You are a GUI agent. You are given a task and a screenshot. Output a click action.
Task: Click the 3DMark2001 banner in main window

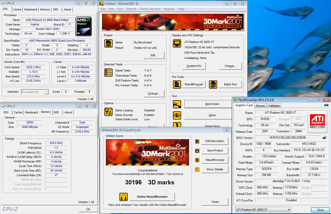pyautogui.click(x=173, y=22)
